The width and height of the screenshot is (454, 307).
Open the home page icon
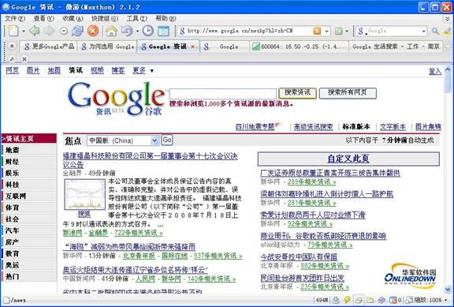click(x=111, y=31)
